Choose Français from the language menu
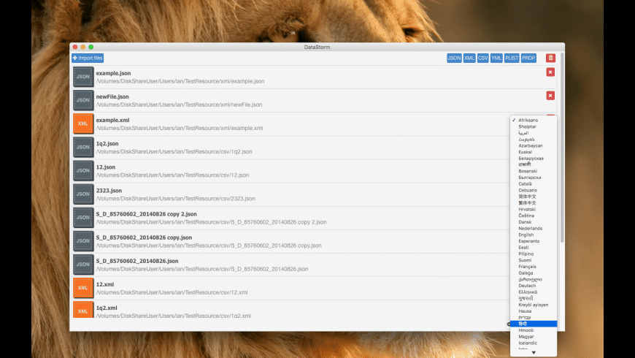The width and height of the screenshot is (635, 358). coord(534,267)
